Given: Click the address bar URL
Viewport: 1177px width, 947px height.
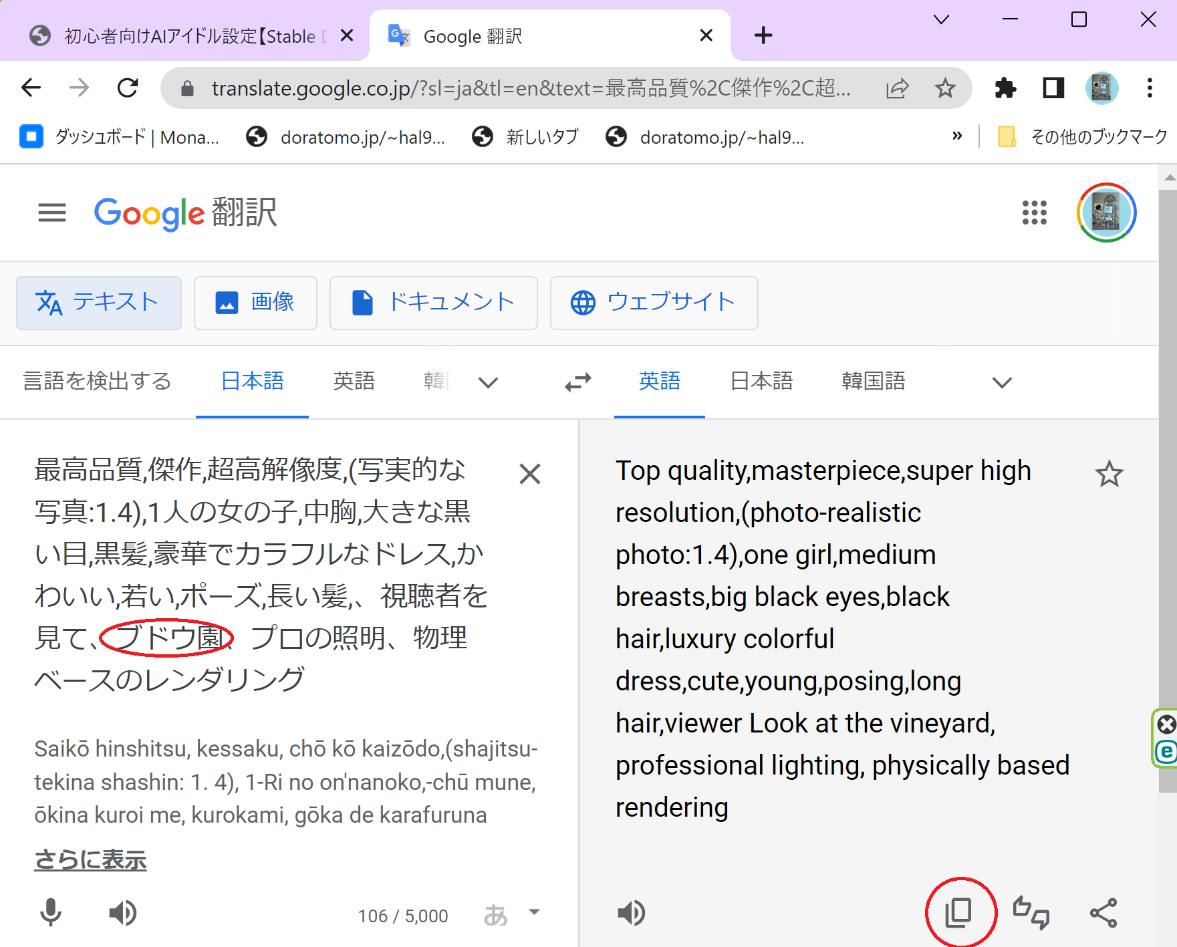Looking at the screenshot, I should pos(531,88).
